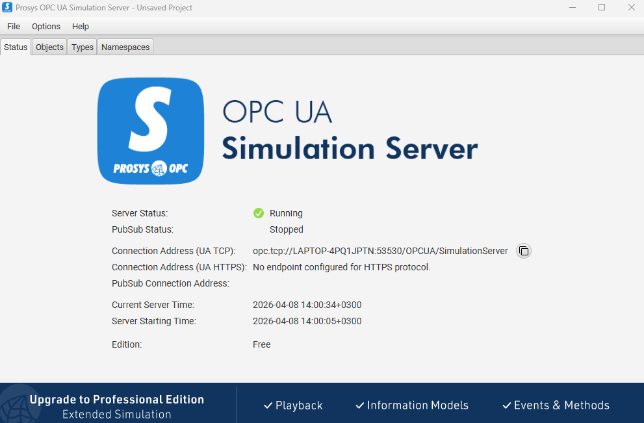Click the Extended Simulation banner subtitle
This screenshot has height=423, width=644.
click(x=116, y=415)
